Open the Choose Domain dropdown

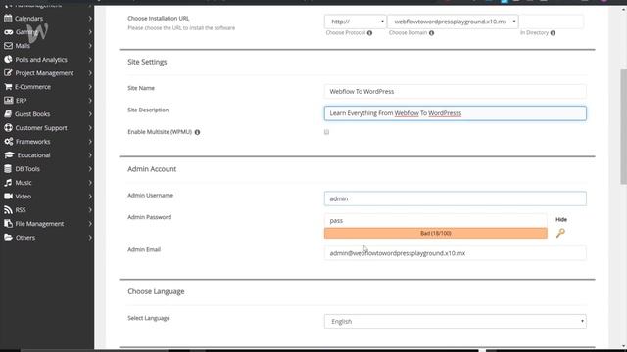tap(453, 22)
